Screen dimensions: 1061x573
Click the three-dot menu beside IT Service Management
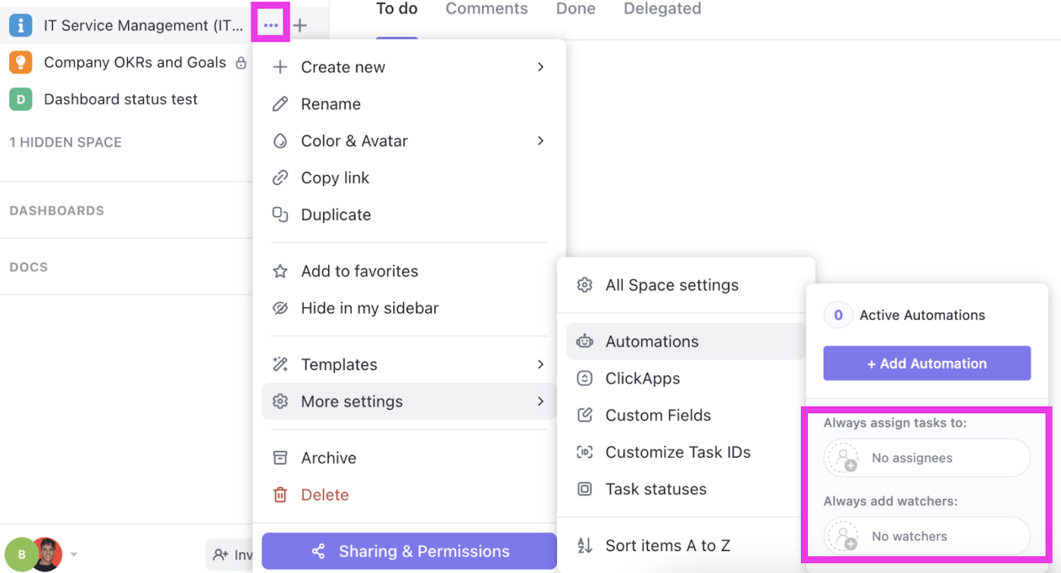click(x=271, y=26)
